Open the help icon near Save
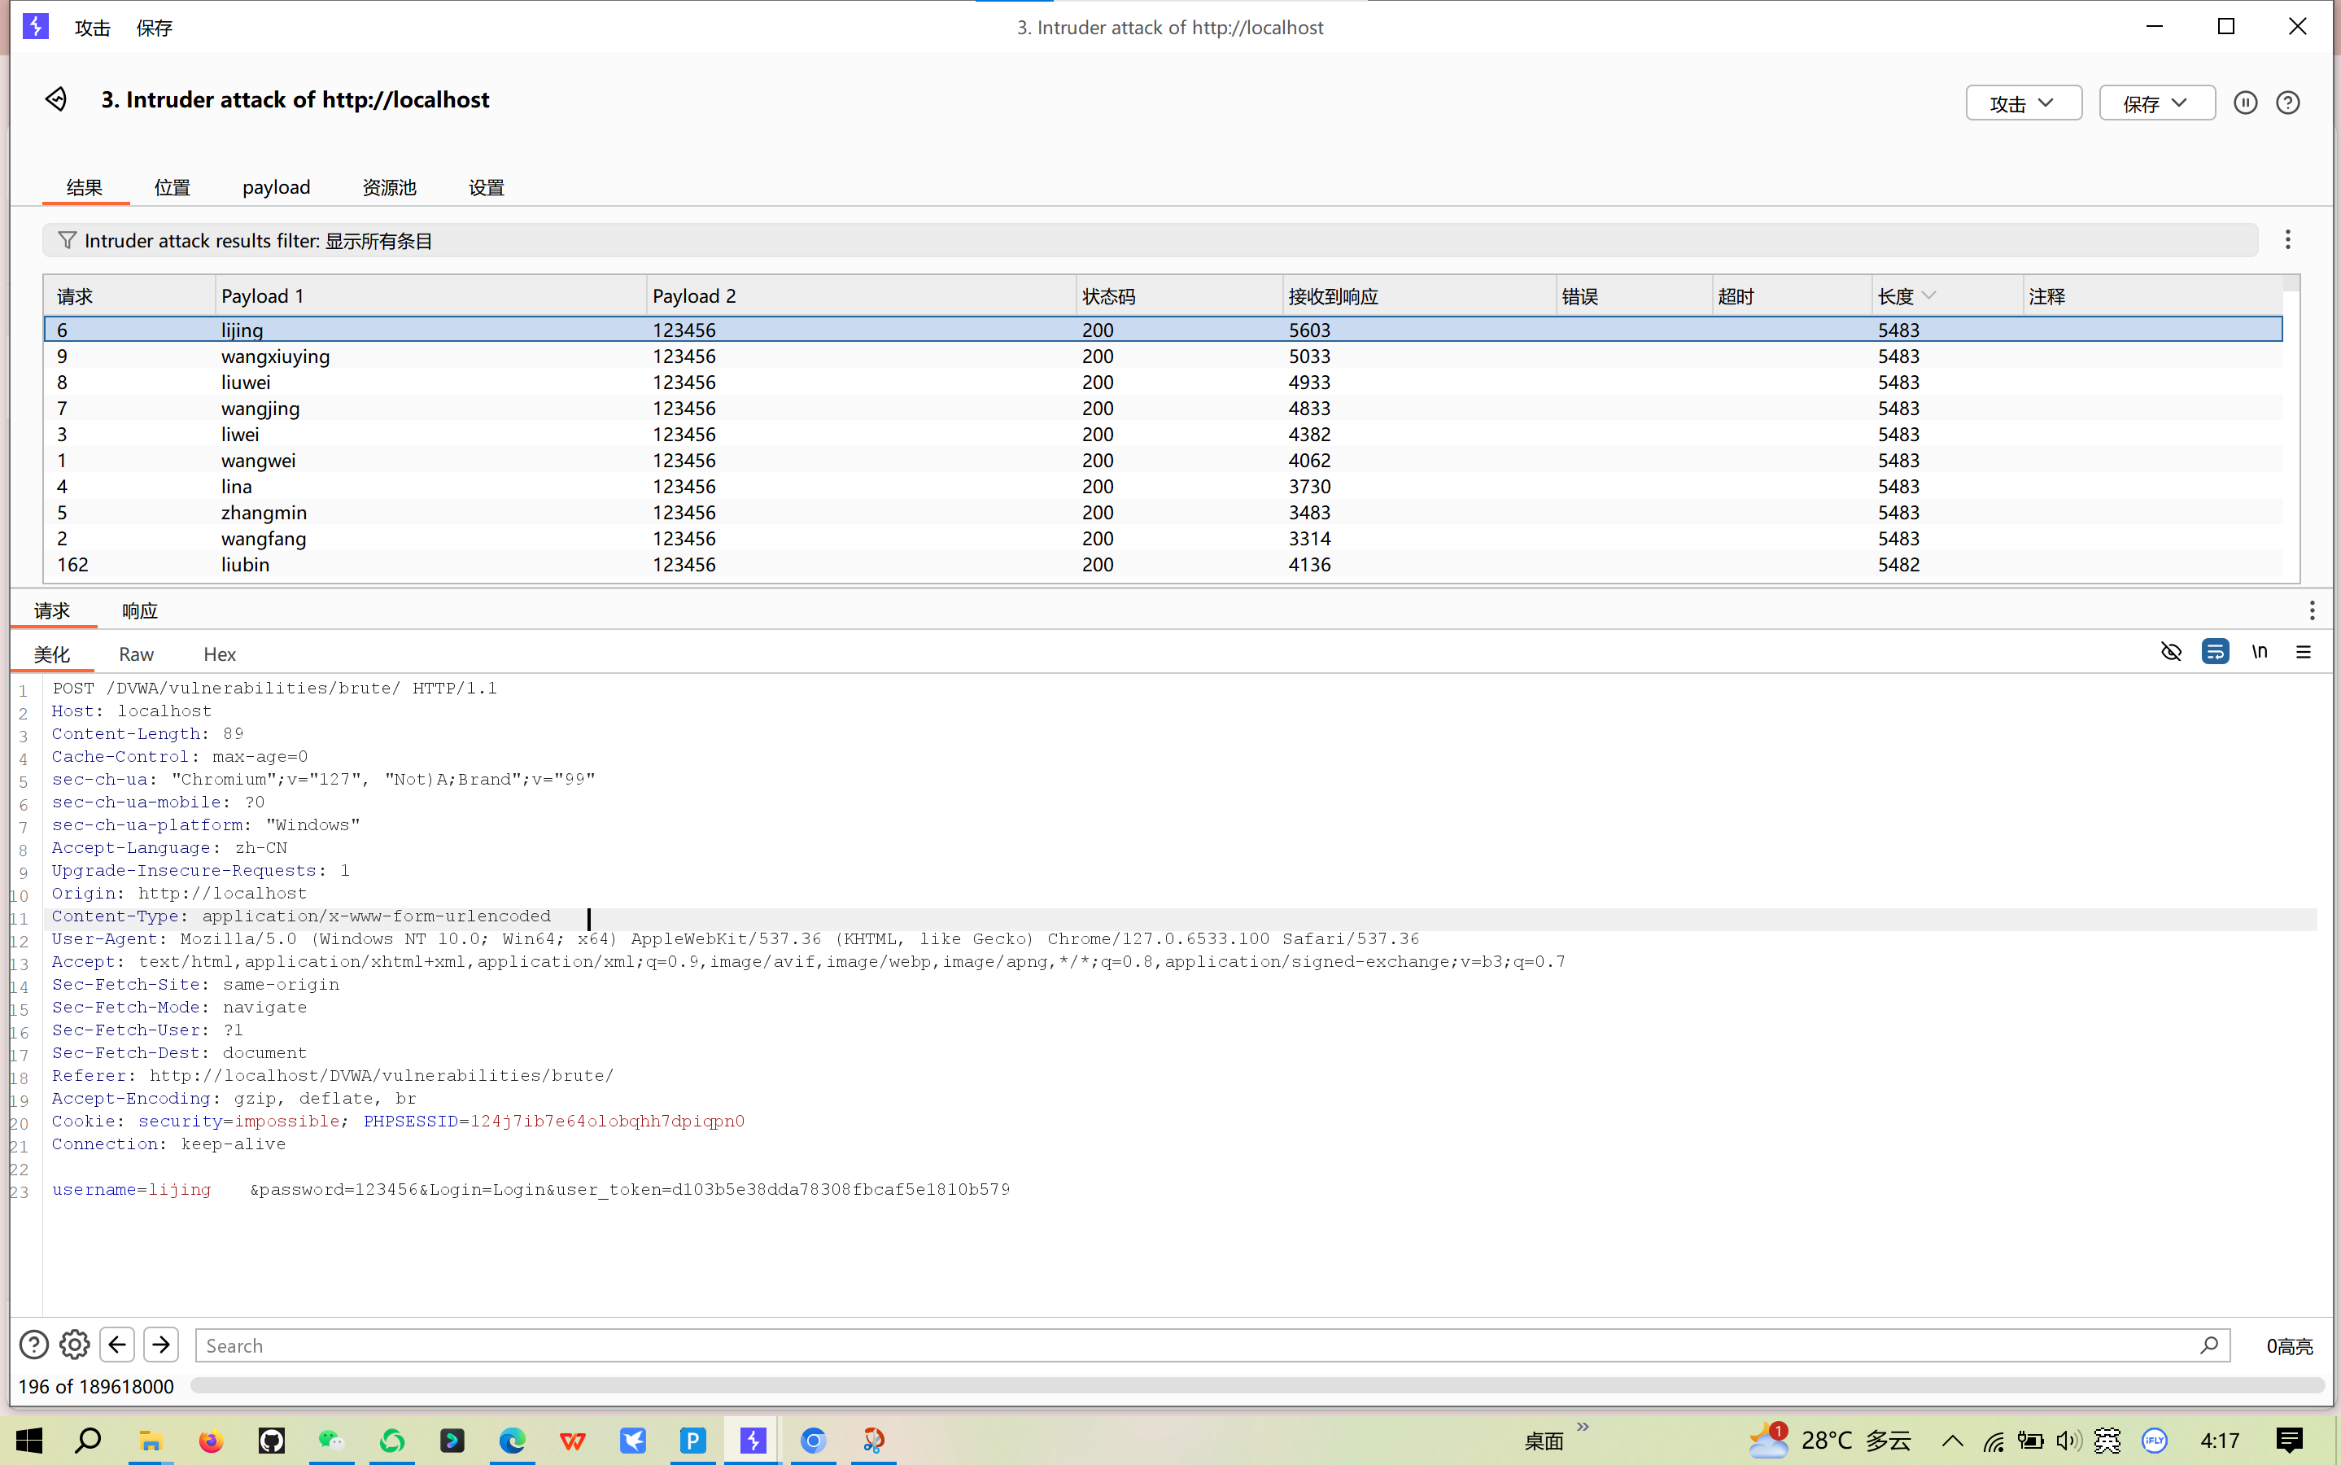2341x1465 pixels. pos(2288,103)
